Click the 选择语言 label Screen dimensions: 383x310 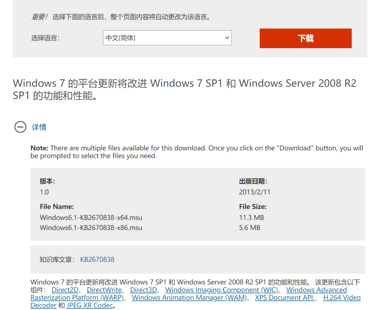point(45,38)
